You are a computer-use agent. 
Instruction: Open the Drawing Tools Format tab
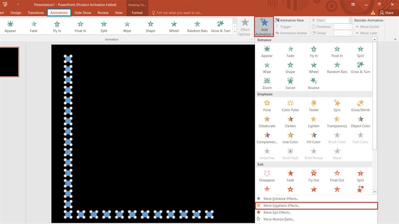[x=137, y=13]
